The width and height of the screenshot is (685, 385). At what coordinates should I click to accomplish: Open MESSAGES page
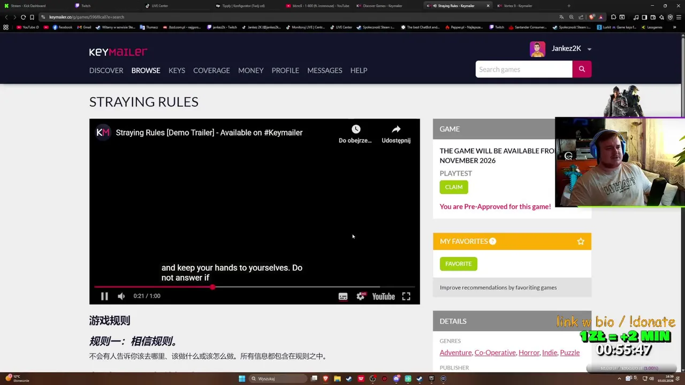point(324,71)
